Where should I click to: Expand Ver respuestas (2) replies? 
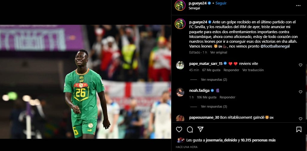tap(214, 80)
